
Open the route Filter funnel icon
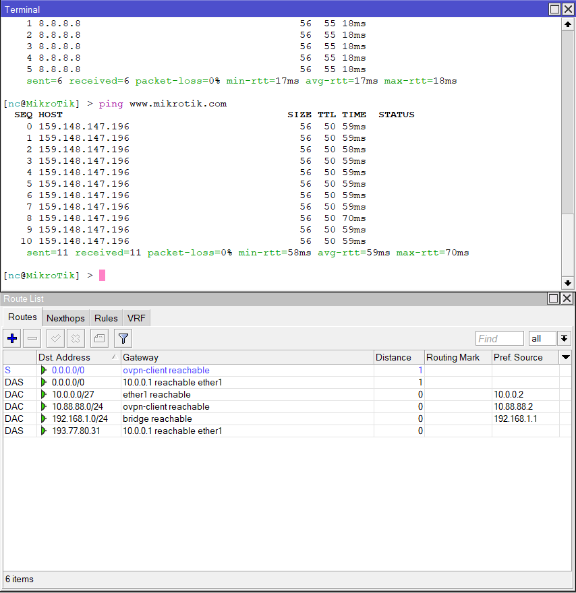[123, 338]
